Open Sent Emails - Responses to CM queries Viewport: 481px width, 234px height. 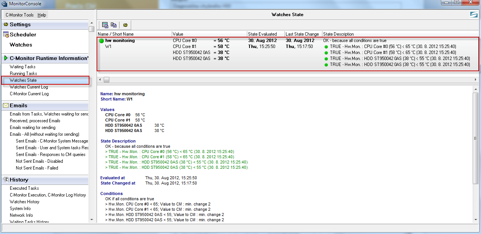coord(51,154)
